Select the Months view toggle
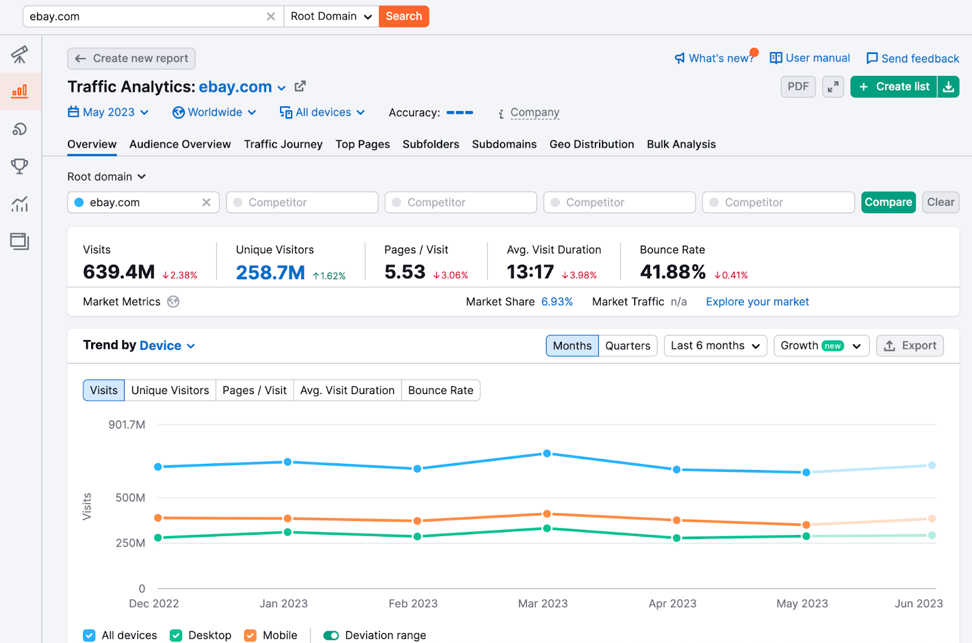The height and width of the screenshot is (643, 972). (x=572, y=345)
